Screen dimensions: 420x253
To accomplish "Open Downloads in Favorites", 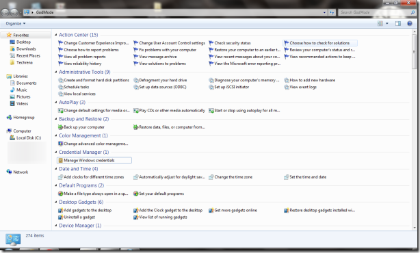I will [x=26, y=49].
